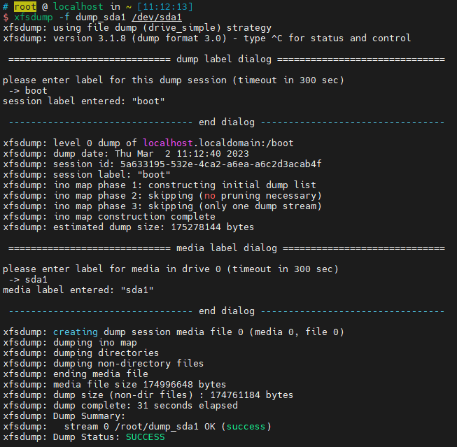This screenshot has height=447, width=457.
Task: Click the underlined /dev/sda1 device path
Action: click(x=138, y=16)
